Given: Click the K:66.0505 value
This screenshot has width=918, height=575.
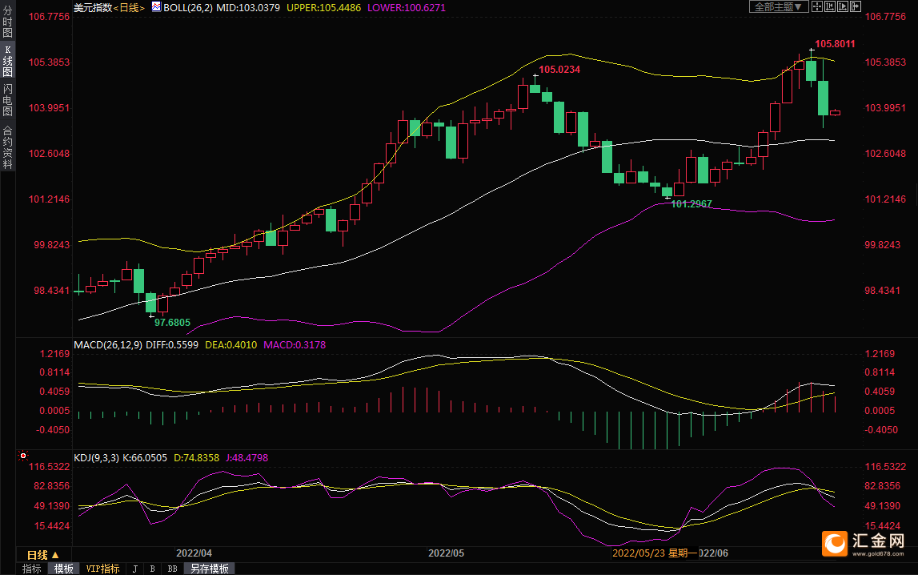Looking at the screenshot, I should [145, 458].
